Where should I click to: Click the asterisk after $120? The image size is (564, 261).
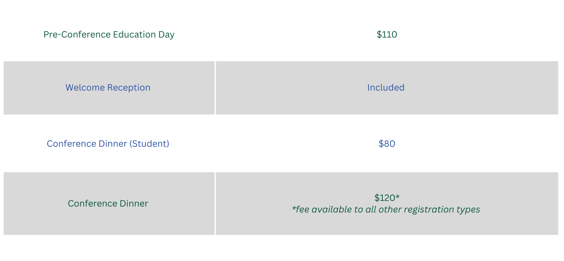tap(398, 197)
